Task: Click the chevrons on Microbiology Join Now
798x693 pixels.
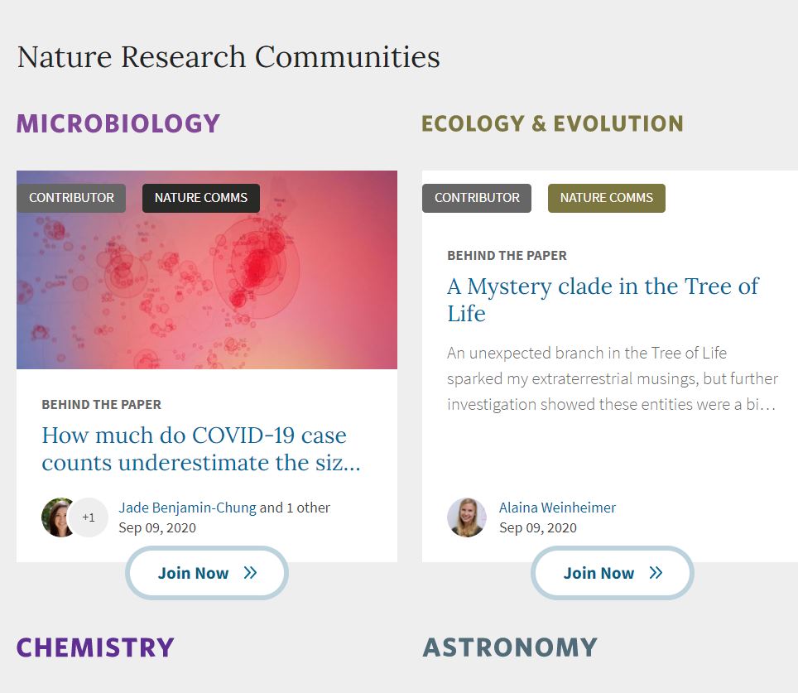Action: (x=250, y=573)
